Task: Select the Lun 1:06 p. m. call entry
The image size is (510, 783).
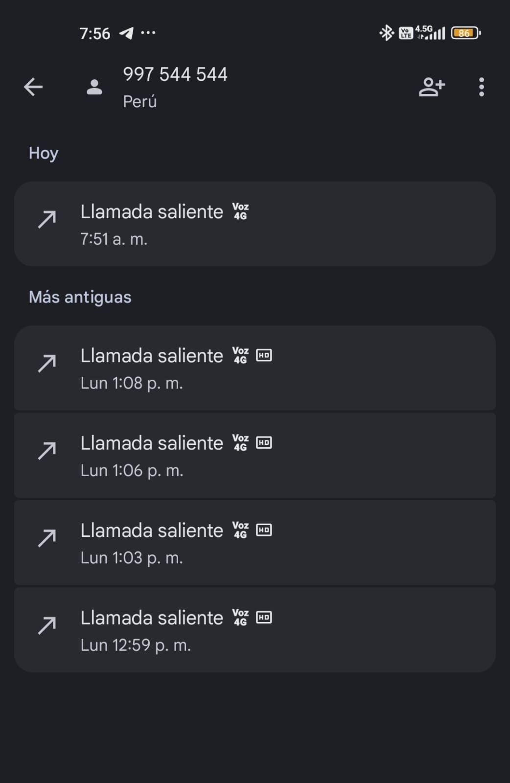Action: click(255, 456)
